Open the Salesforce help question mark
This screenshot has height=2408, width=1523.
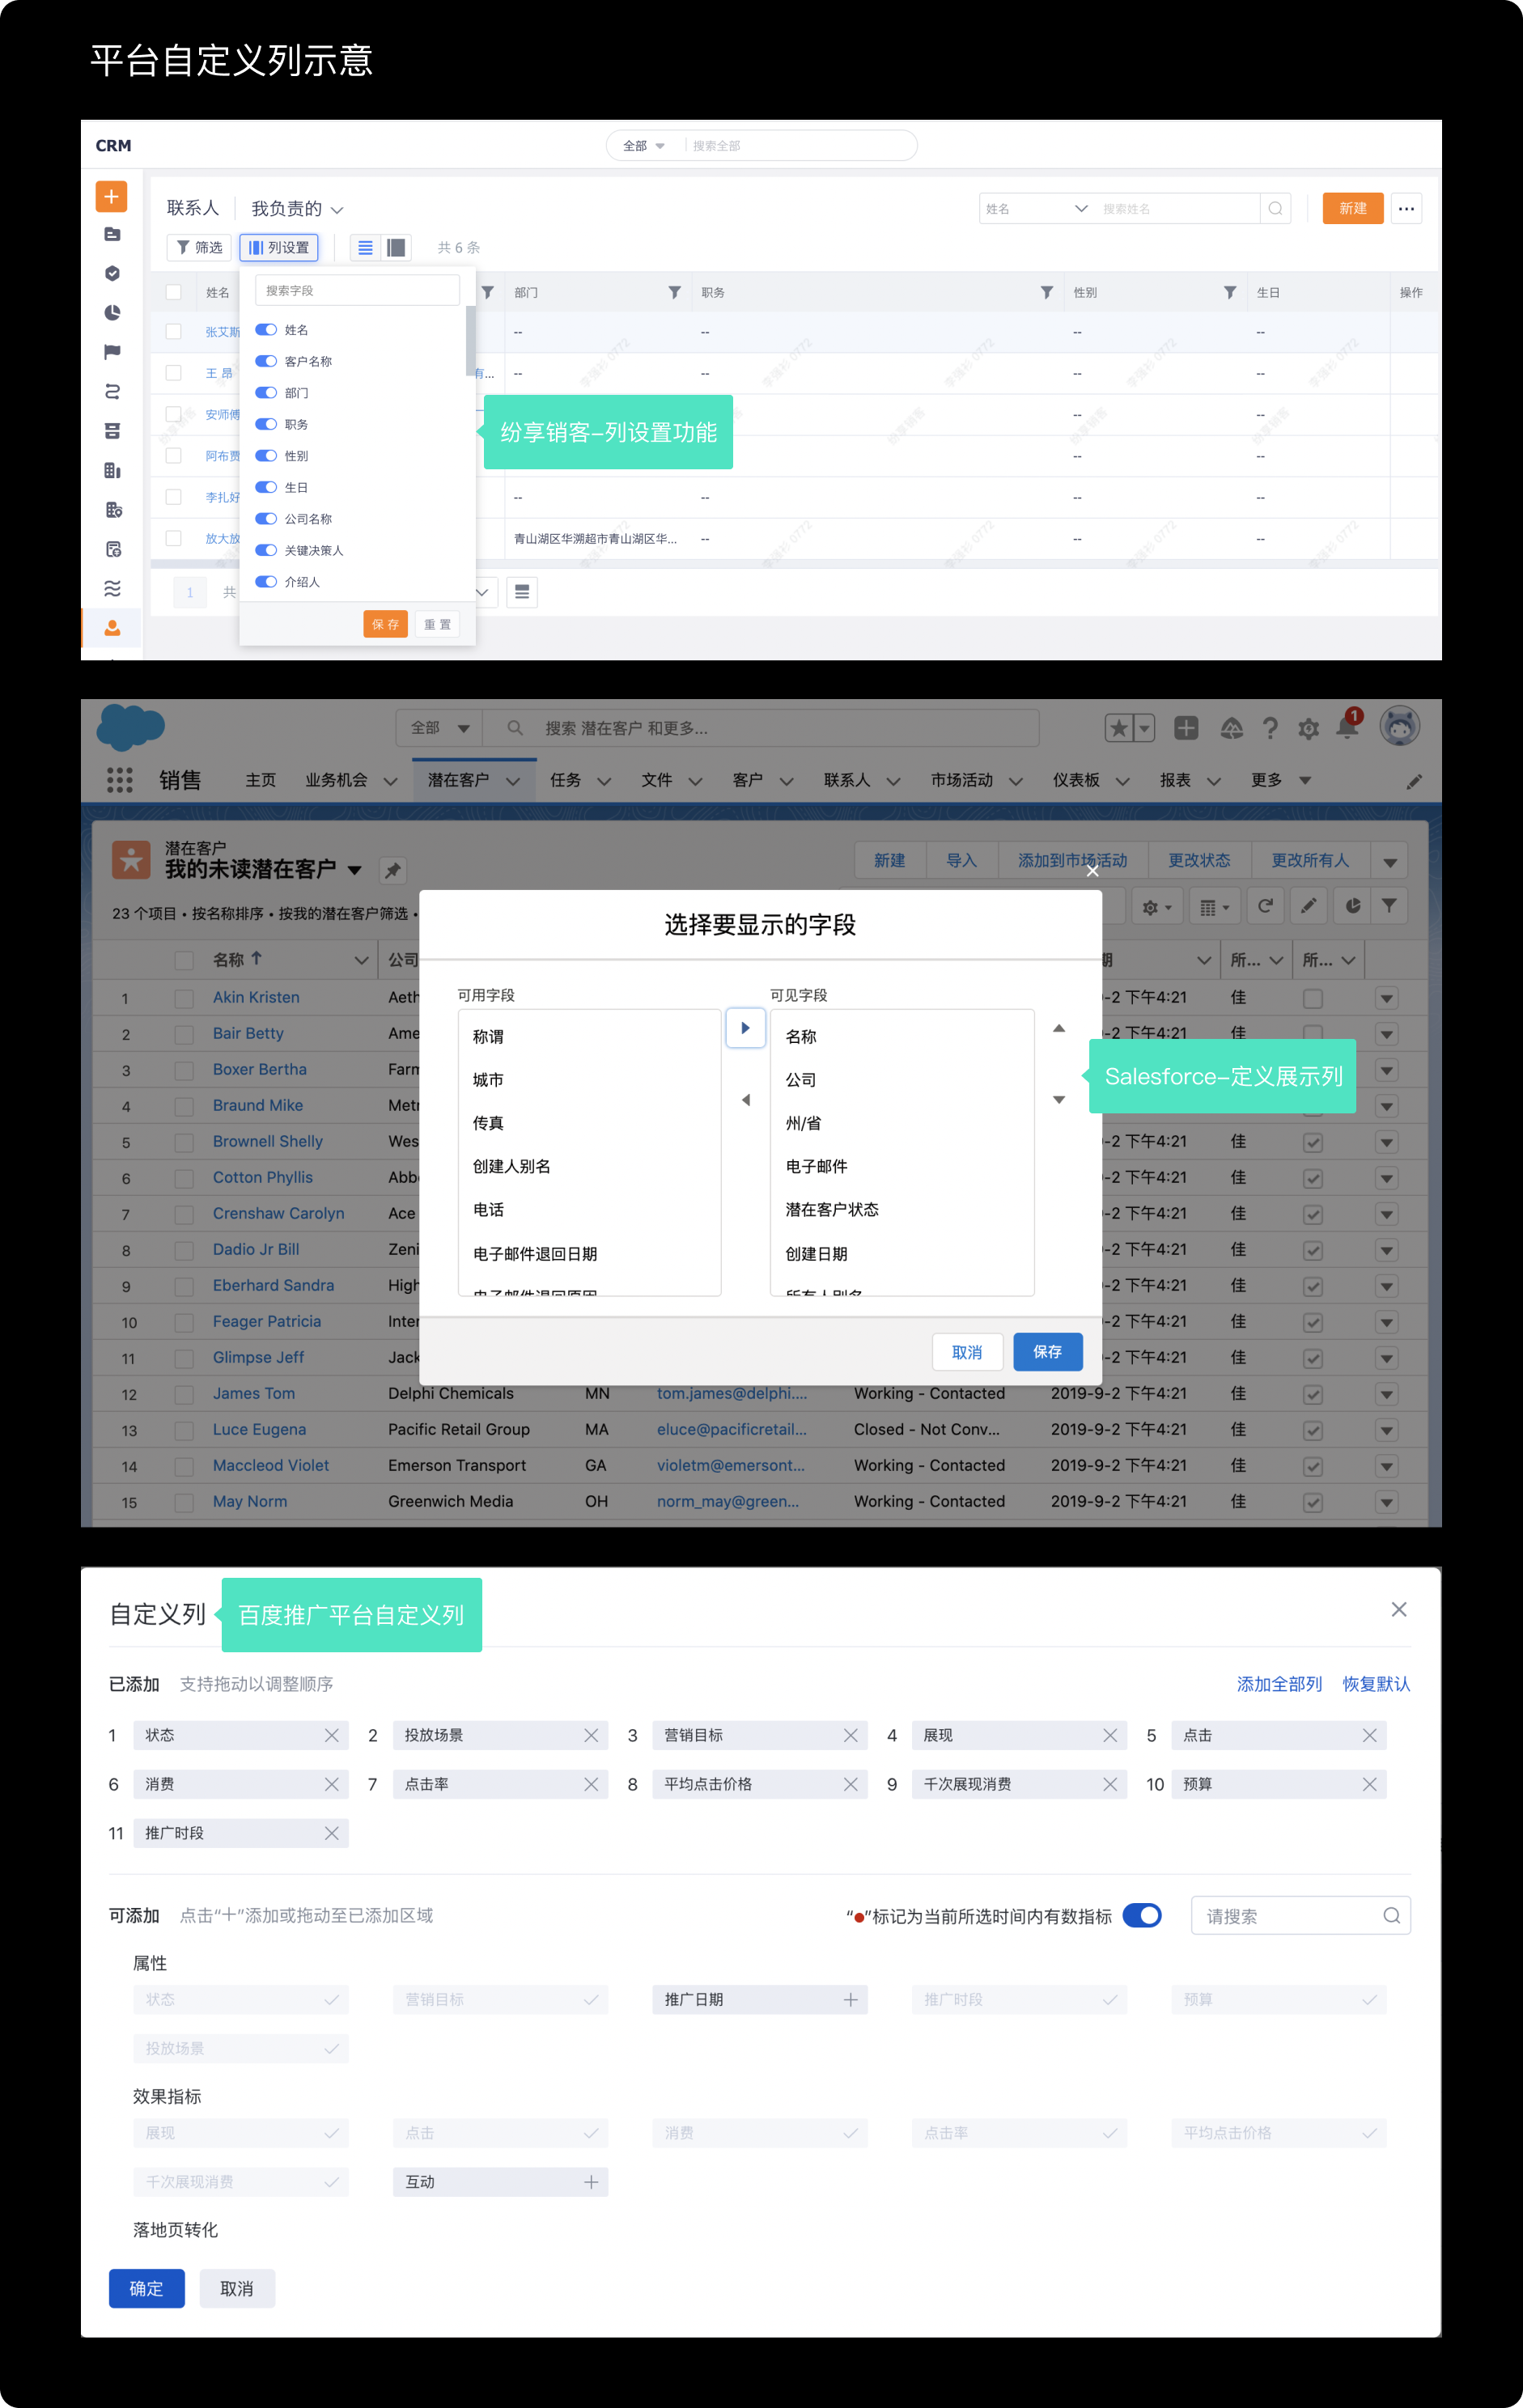tap(1270, 728)
